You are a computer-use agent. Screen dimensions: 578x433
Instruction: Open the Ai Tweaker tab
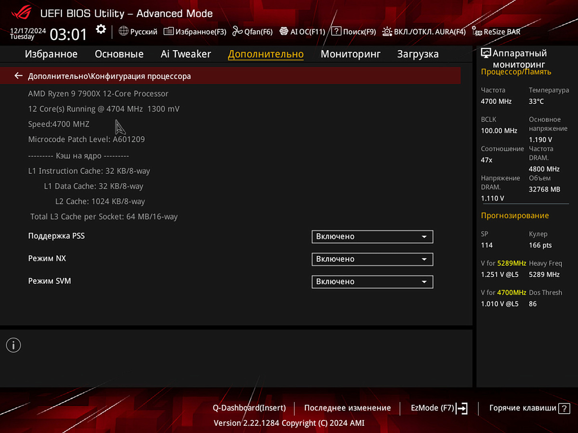tap(186, 54)
